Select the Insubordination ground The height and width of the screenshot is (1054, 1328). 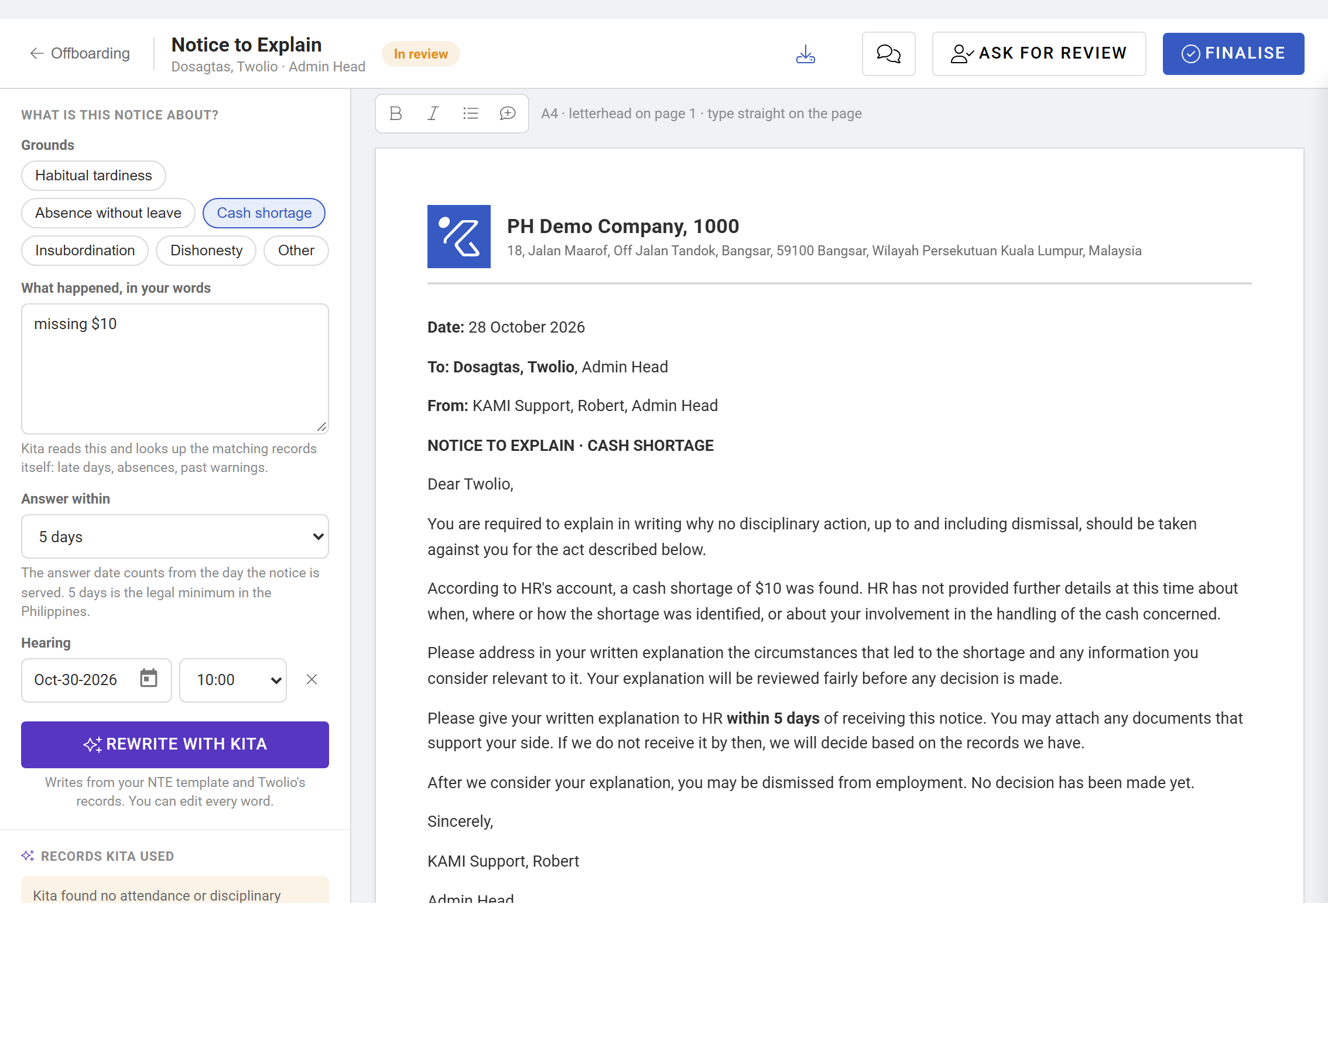coord(85,251)
